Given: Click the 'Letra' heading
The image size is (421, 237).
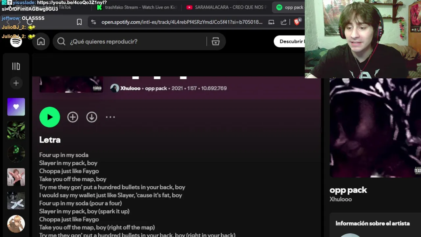Looking at the screenshot, I should pyautogui.click(x=50, y=140).
